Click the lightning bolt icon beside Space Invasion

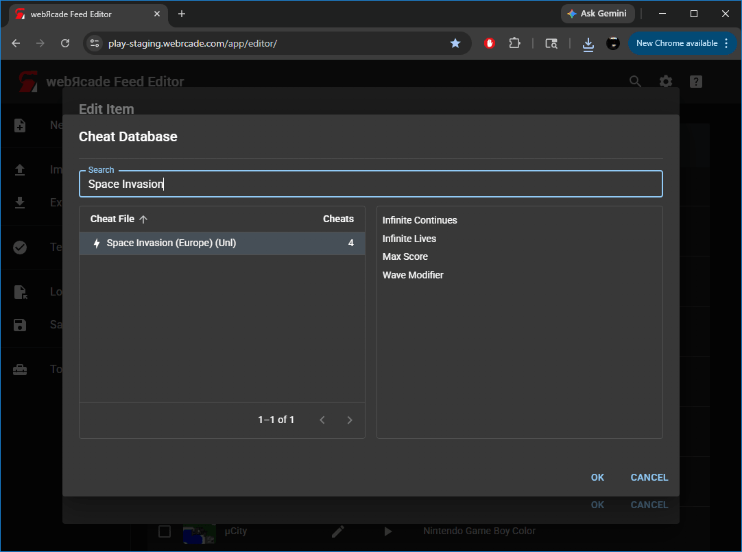point(97,243)
